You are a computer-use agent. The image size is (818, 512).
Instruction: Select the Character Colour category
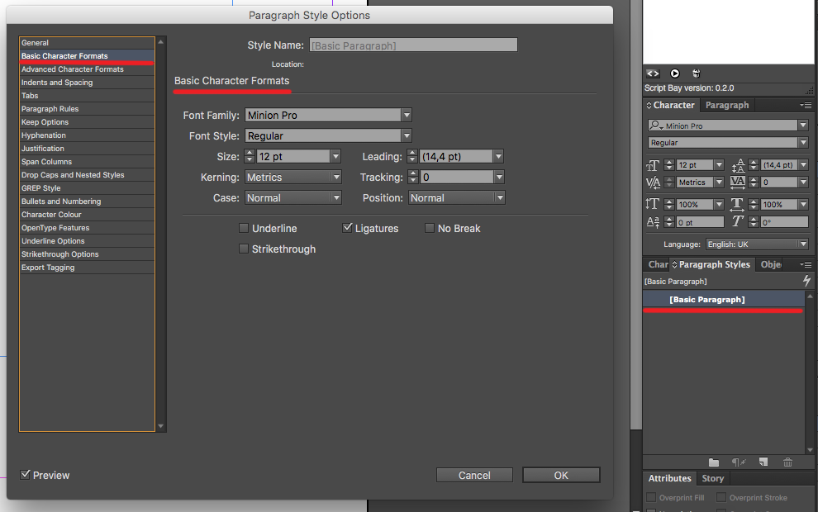point(87,214)
